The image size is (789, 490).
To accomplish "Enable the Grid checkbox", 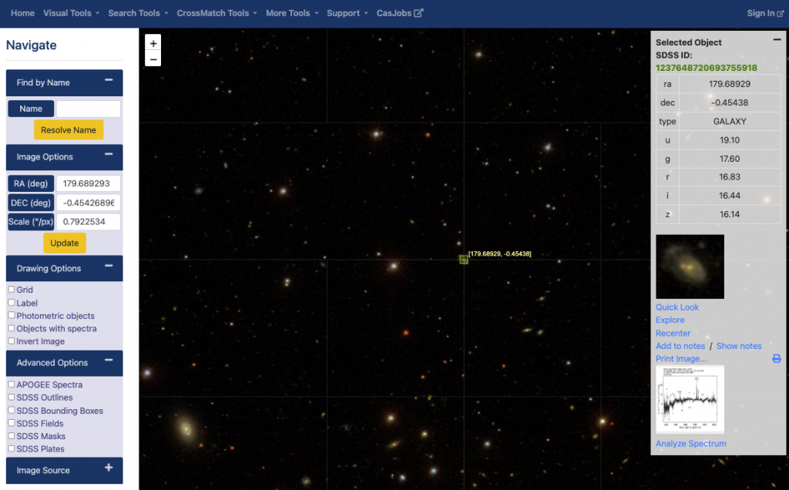I will click(x=11, y=289).
